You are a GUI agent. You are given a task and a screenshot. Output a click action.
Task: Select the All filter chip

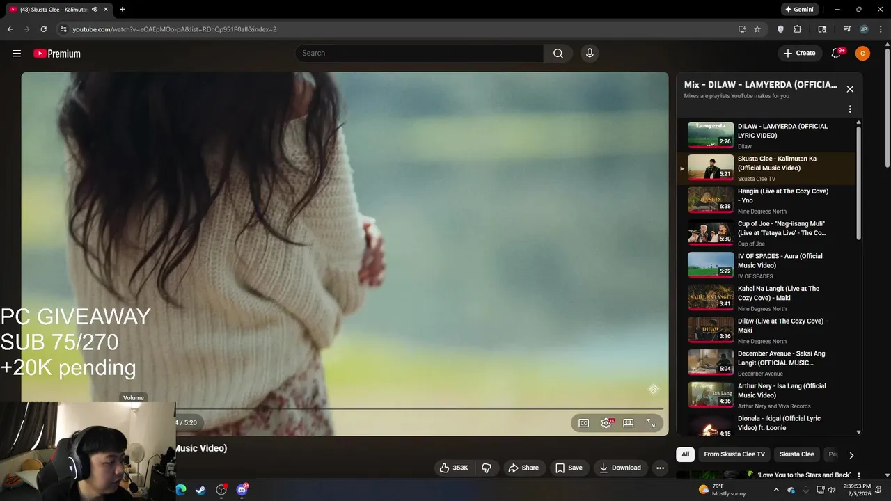pos(686,454)
